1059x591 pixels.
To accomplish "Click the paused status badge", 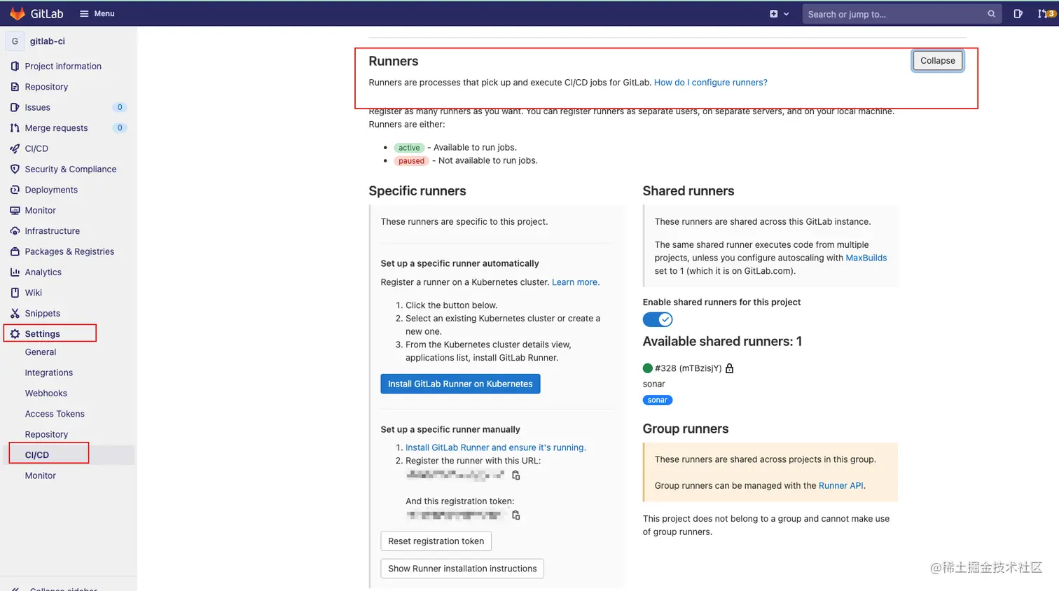I will pyautogui.click(x=412, y=161).
